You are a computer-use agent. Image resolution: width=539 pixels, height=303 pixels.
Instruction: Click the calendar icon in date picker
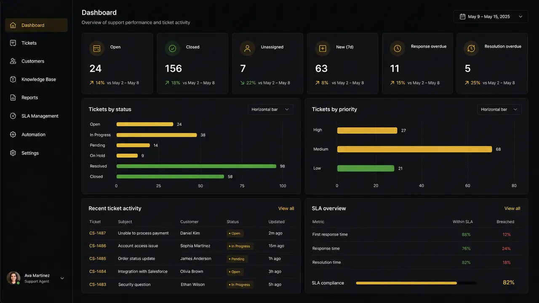coord(462,17)
